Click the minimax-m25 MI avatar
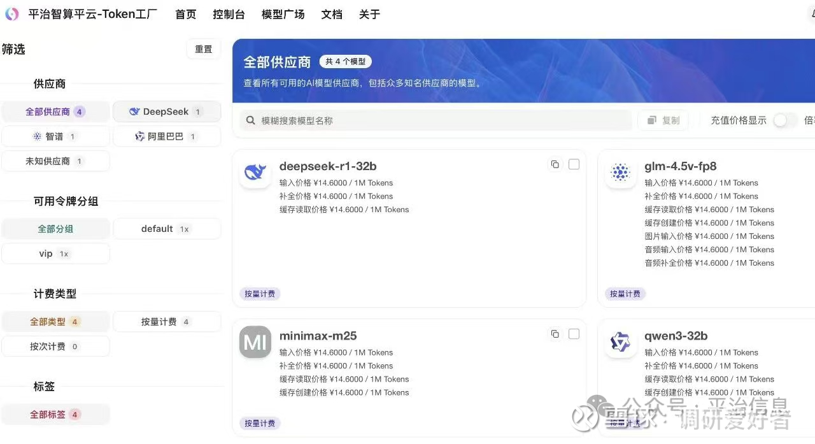This screenshot has width=815, height=444. coord(255,342)
